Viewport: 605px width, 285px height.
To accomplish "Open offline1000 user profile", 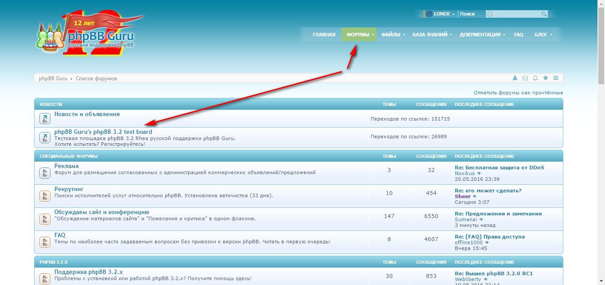I will tap(469, 242).
